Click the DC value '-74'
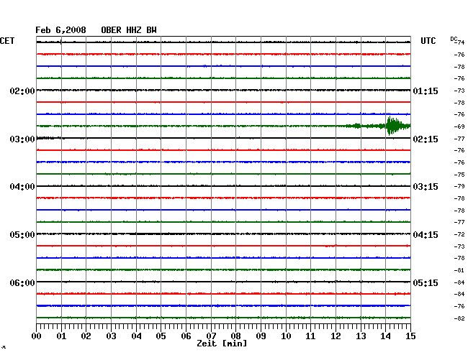The image size is (468, 355). click(x=459, y=42)
